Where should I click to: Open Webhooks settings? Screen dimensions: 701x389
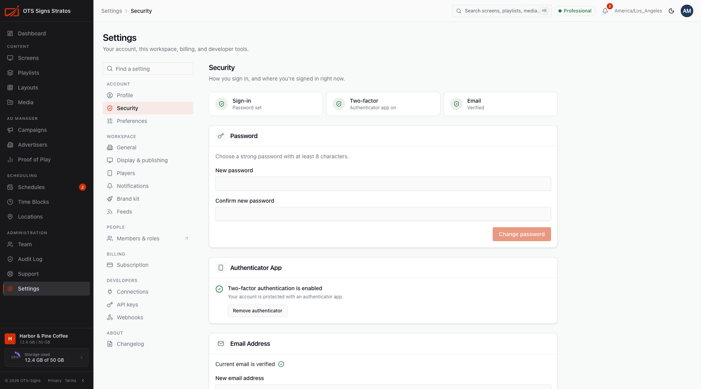(148, 317)
